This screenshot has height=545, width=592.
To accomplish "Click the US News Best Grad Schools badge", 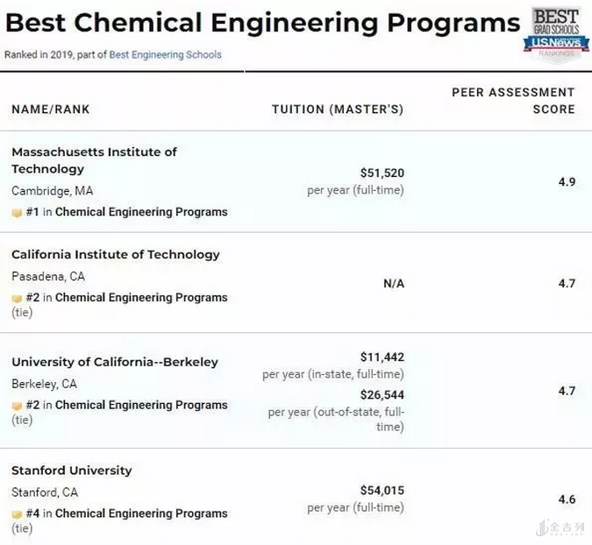I will point(556,33).
